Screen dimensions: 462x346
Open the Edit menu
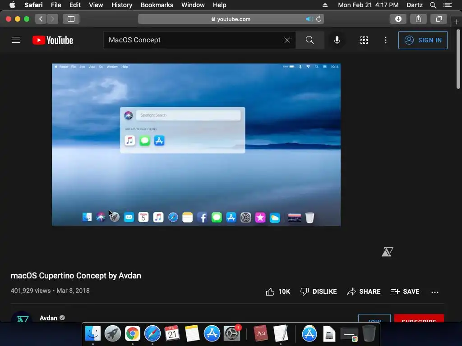[x=75, y=5]
